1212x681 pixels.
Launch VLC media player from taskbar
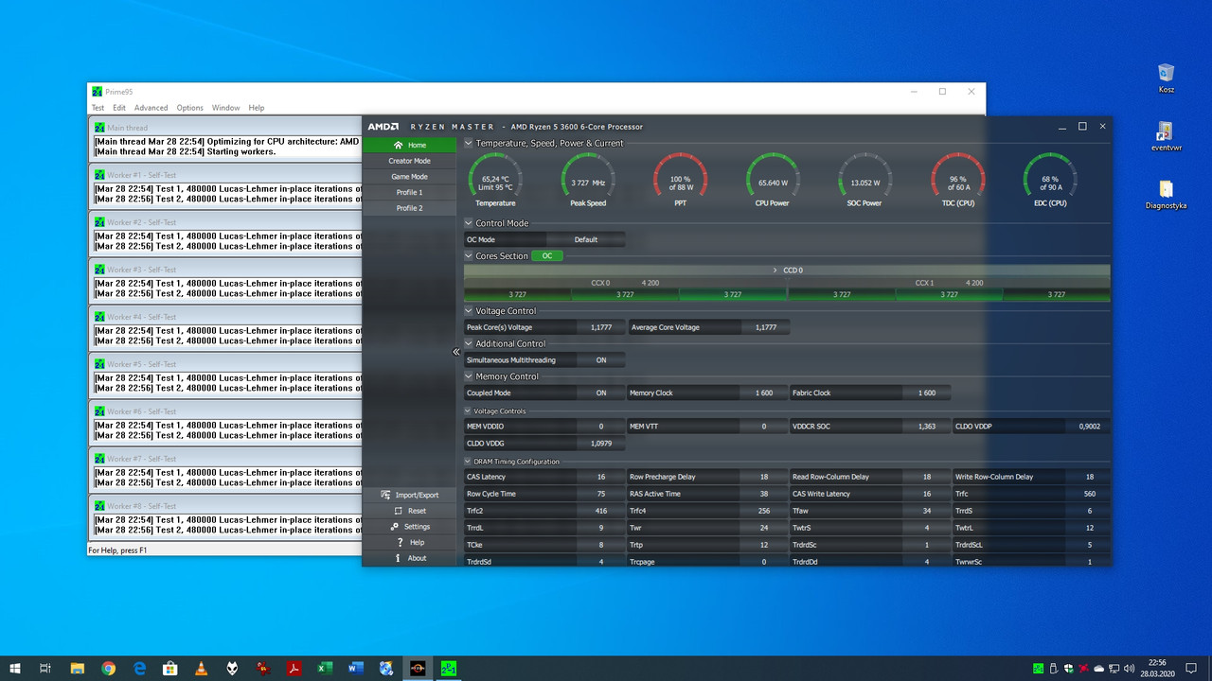coord(201,668)
